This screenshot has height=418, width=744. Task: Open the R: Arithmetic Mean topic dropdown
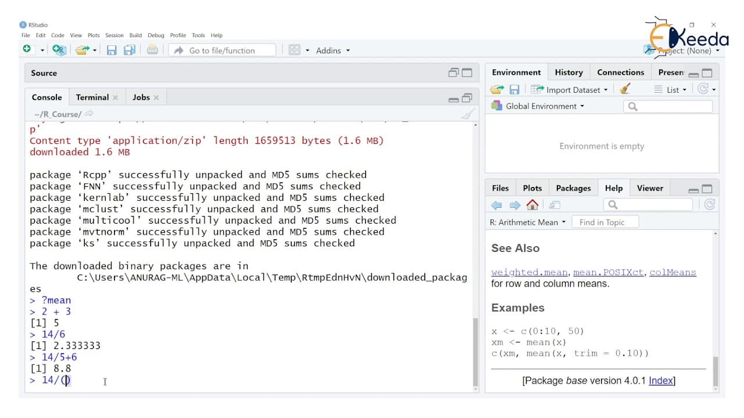pyautogui.click(x=527, y=222)
